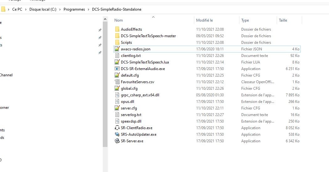Click the opus.dll file icon

[x=117, y=102]
